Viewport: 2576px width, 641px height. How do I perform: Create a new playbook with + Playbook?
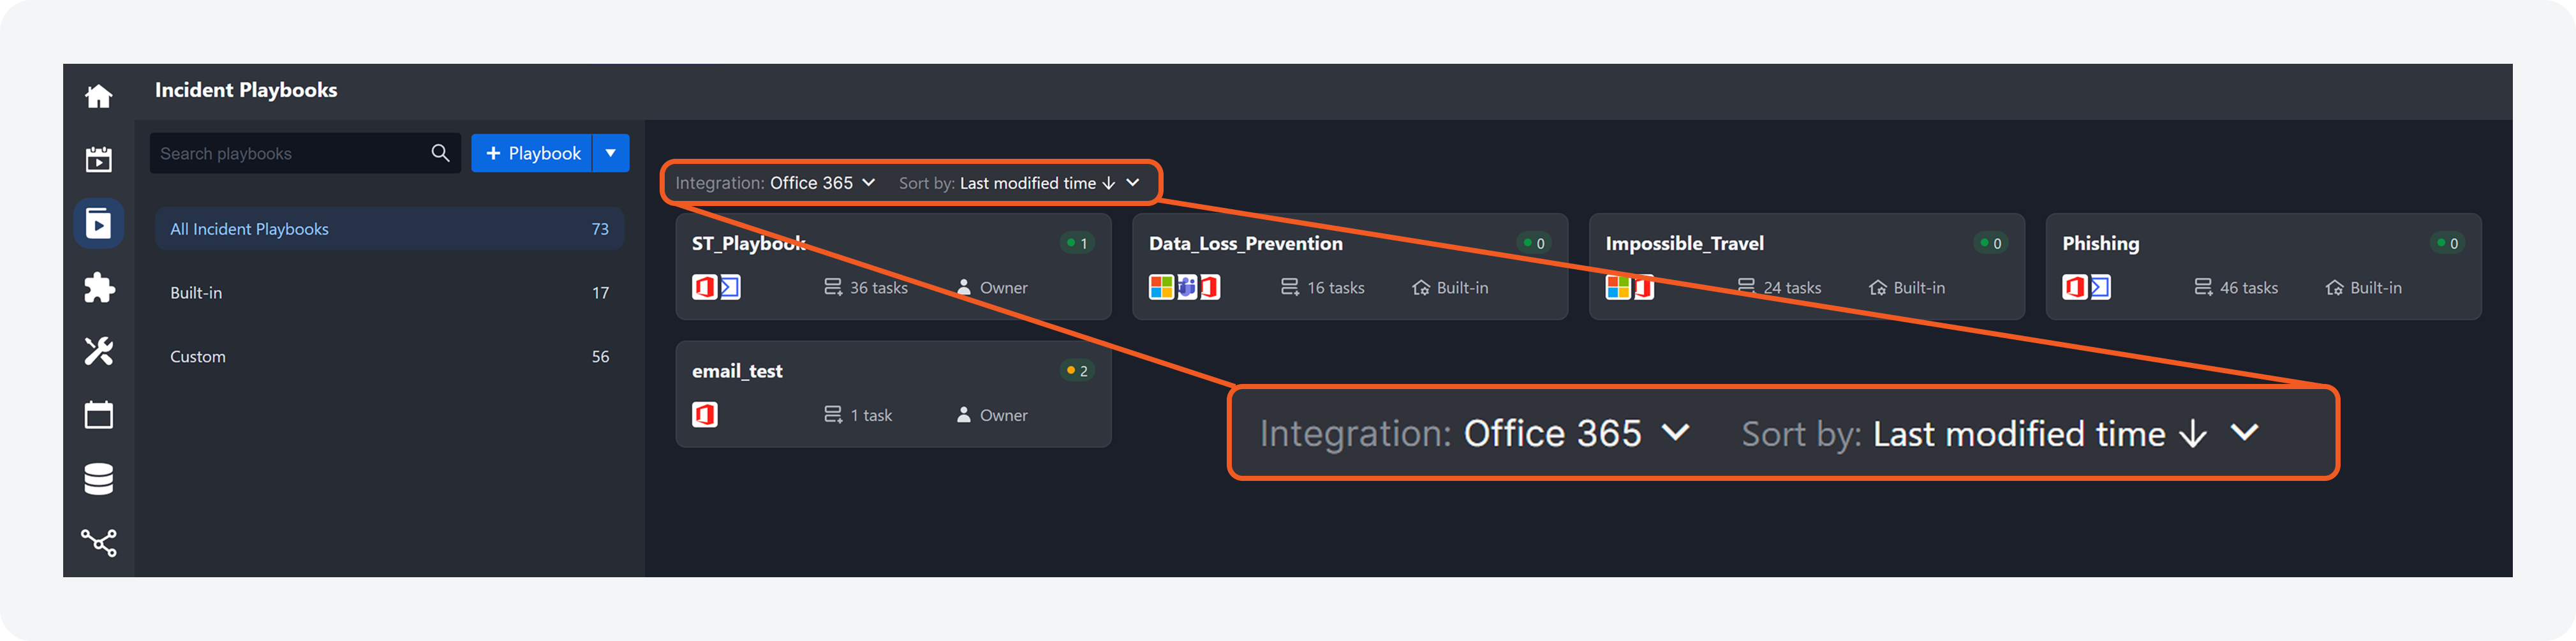click(x=532, y=153)
